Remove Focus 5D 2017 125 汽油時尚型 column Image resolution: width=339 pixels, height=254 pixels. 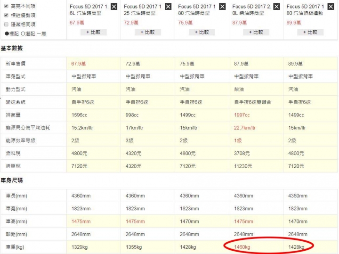click(168, 7)
